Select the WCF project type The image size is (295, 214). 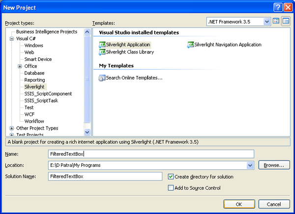[x=29, y=114]
